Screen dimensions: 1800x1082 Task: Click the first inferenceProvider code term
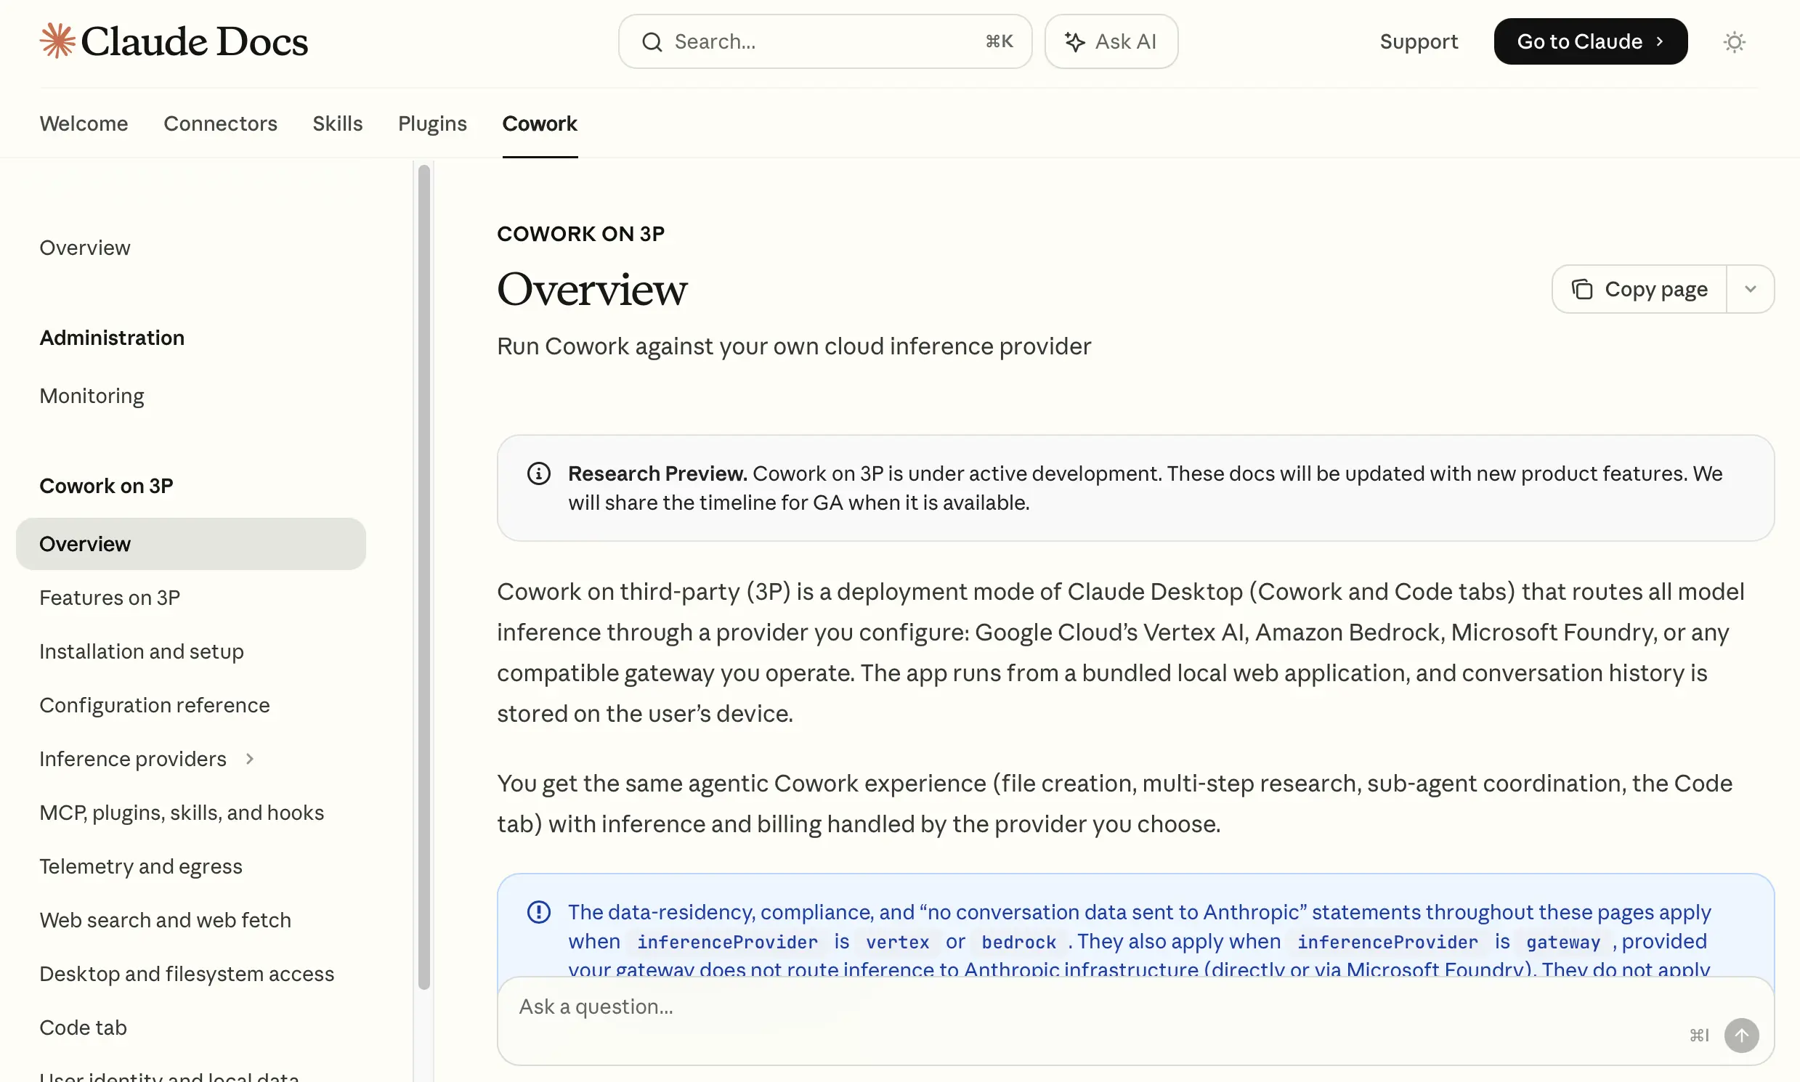[x=727, y=942]
